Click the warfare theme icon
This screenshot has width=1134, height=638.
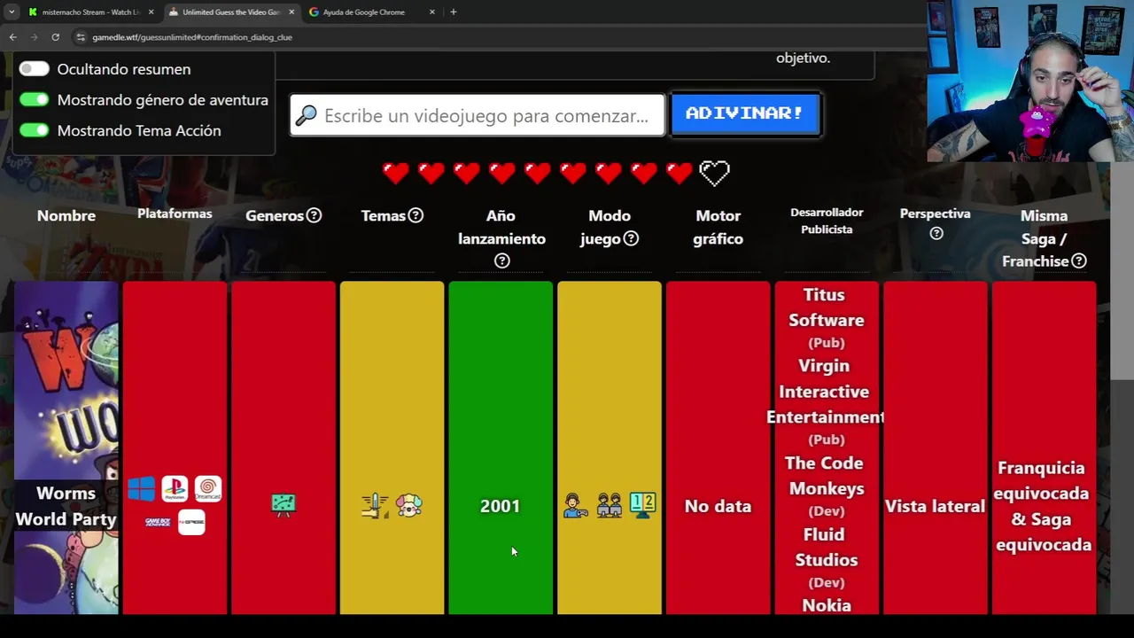[375, 505]
